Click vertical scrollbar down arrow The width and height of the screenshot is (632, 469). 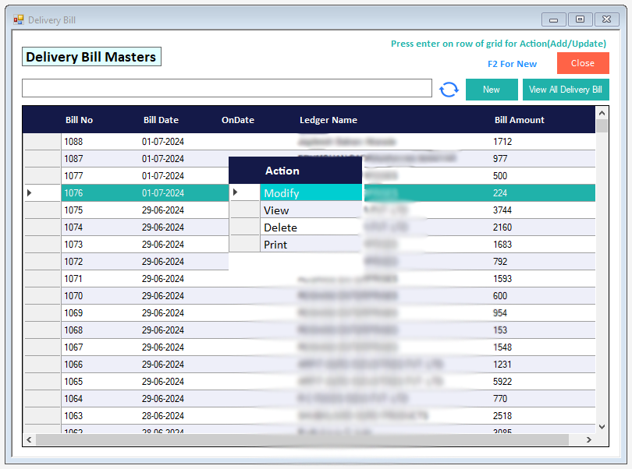click(x=602, y=426)
